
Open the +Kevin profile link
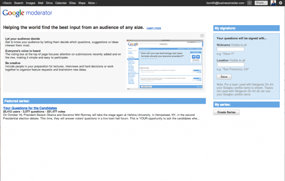click(7, 3)
